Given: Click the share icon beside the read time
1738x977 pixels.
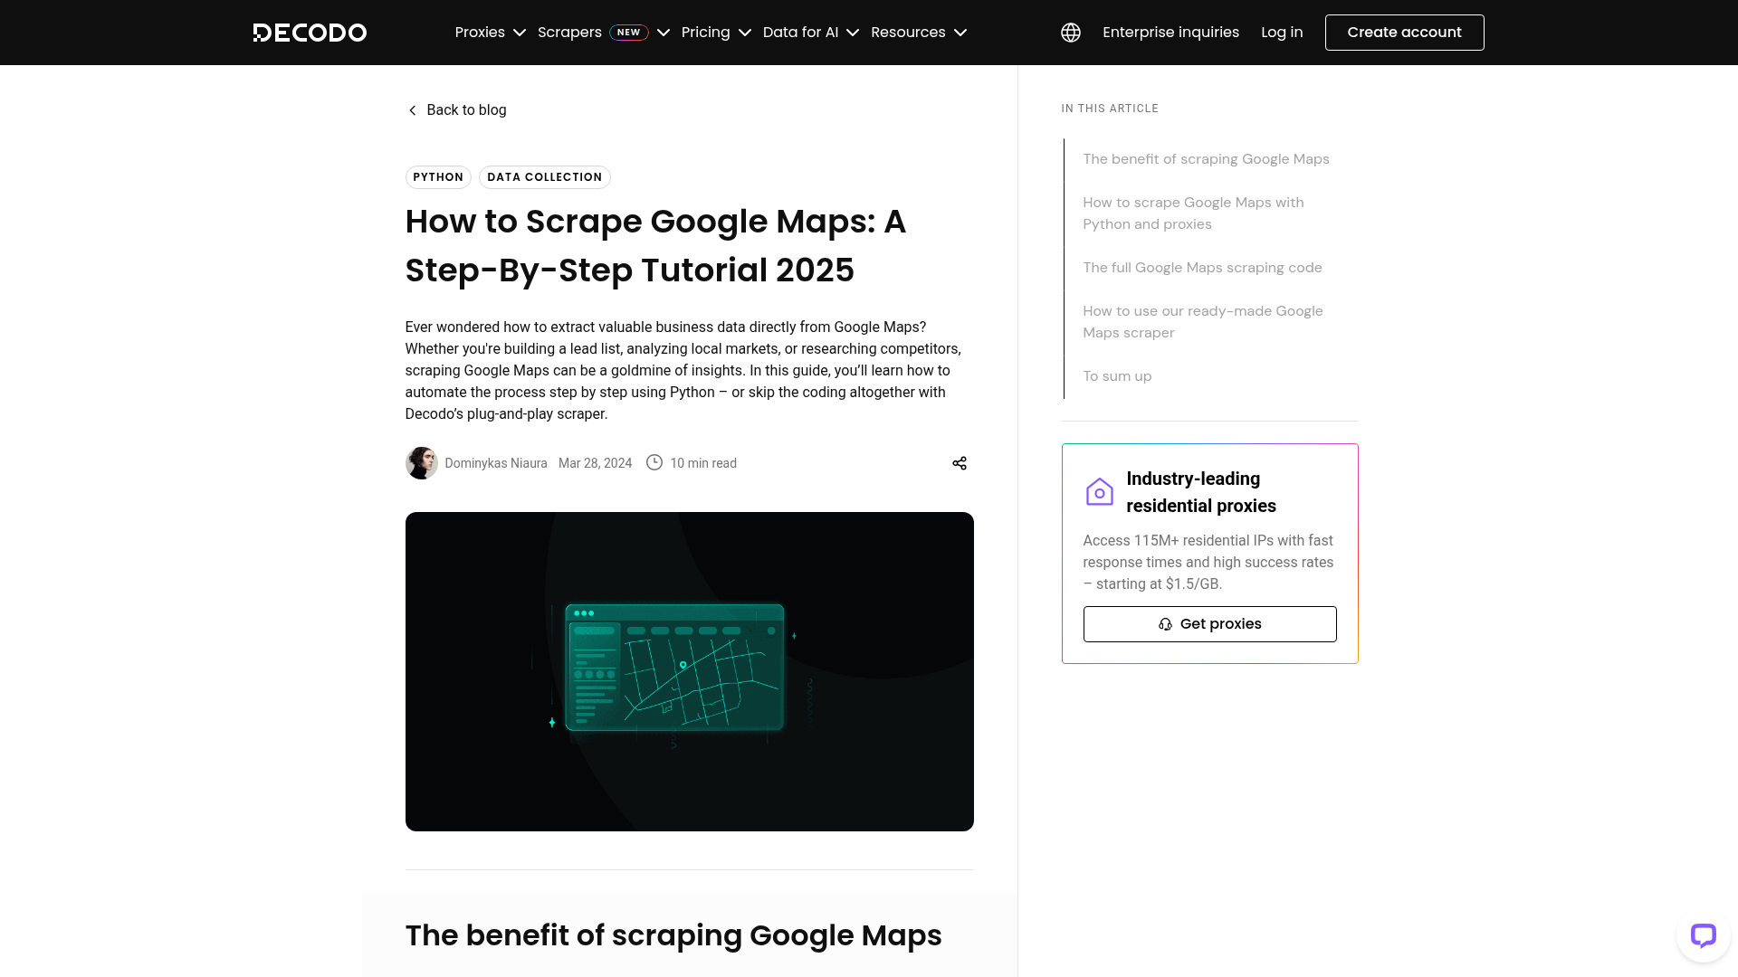Looking at the screenshot, I should 960,463.
